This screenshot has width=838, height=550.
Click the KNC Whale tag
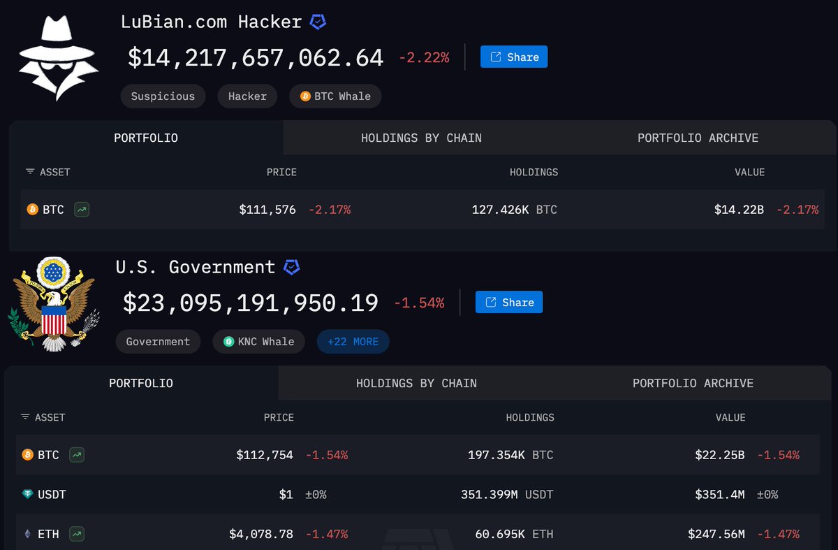coord(258,342)
